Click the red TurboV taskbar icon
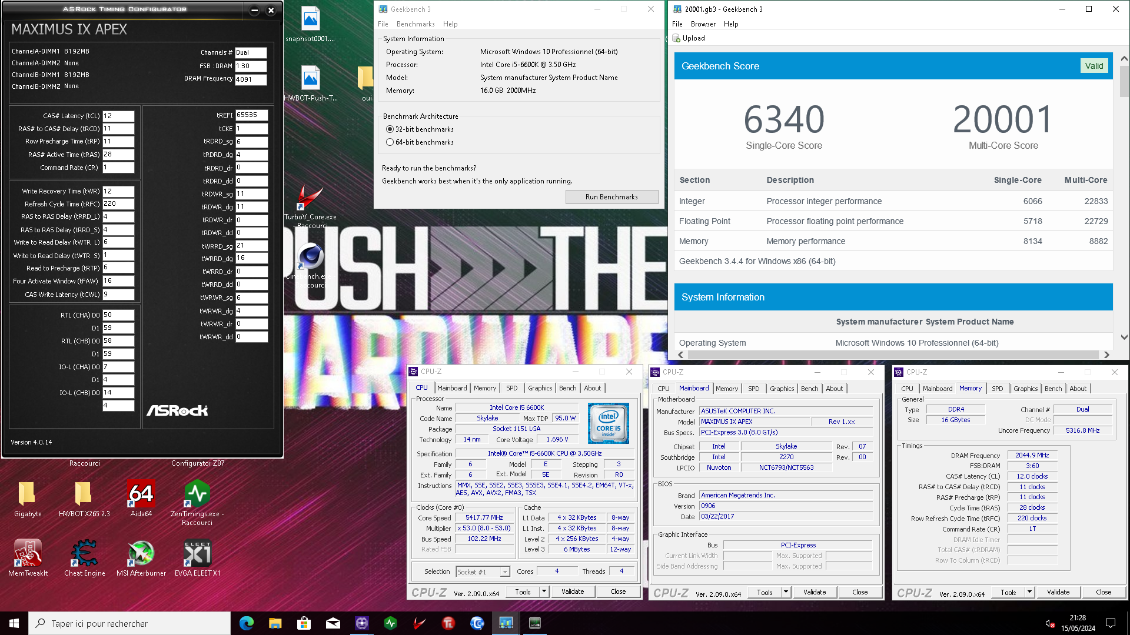Viewport: 1130px width, 635px height. pos(419,623)
